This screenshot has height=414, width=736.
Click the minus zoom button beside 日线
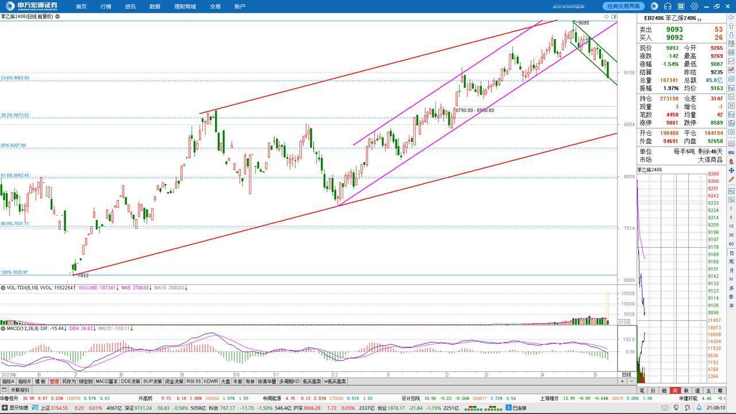631,381
